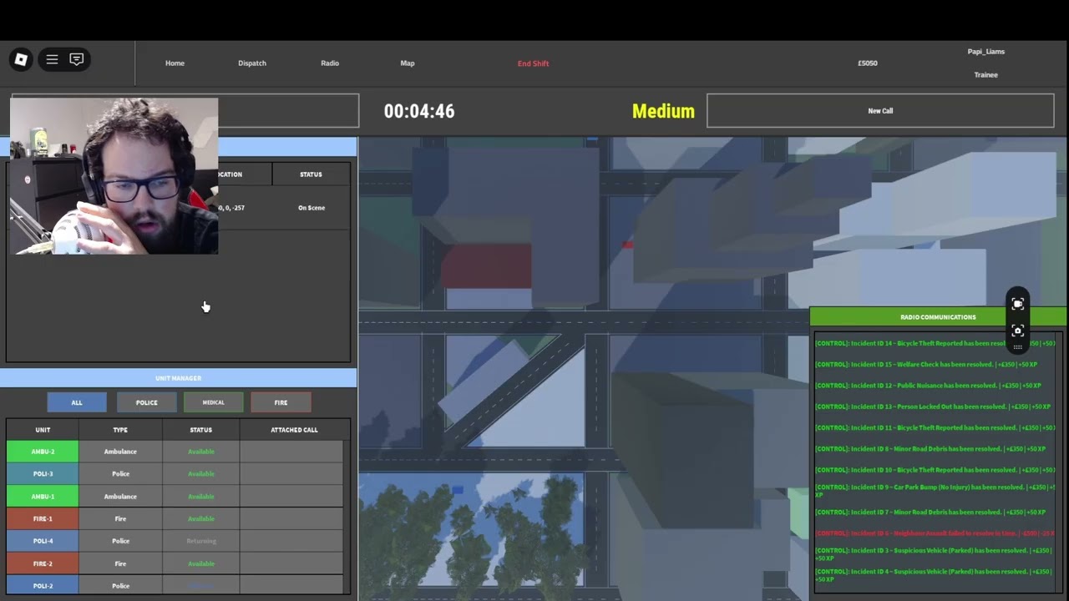The height and width of the screenshot is (601, 1069).
Task: Click the Papi_Liams username
Action: 986,52
